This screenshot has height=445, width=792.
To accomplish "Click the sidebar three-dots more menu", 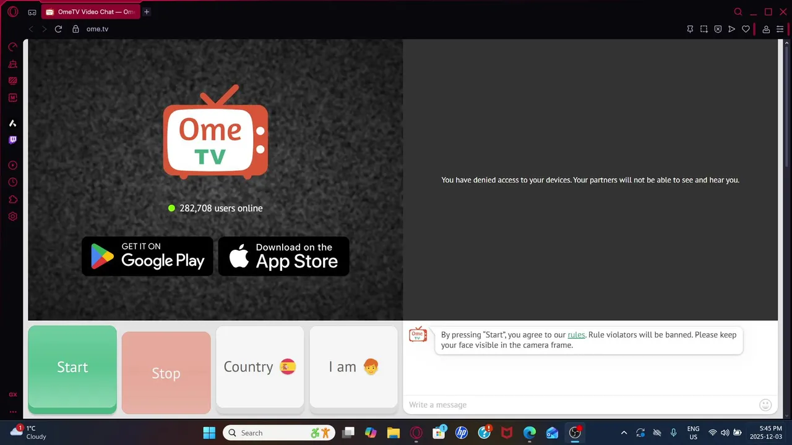I will click(x=12, y=412).
